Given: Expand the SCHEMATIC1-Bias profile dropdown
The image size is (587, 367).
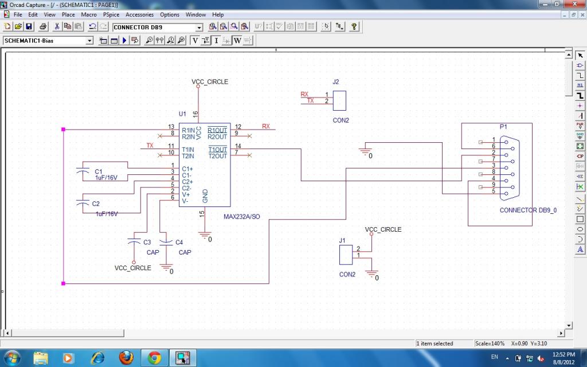Looking at the screenshot, I should coord(89,41).
